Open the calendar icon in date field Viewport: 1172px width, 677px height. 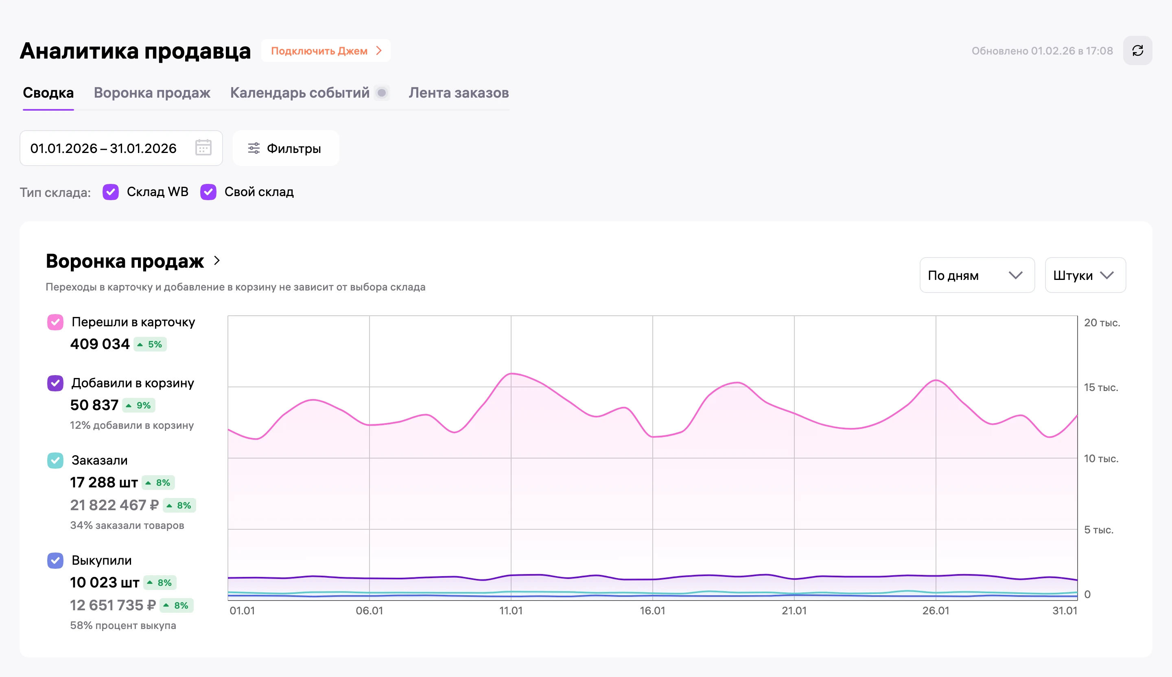click(x=203, y=148)
